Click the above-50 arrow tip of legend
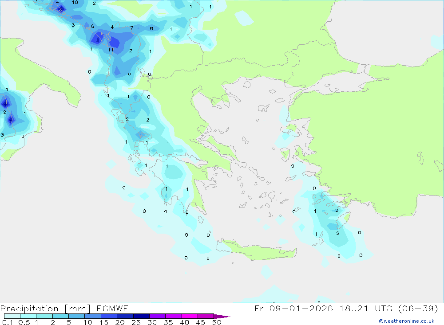This screenshot has height=325, width=444. (x=222, y=316)
